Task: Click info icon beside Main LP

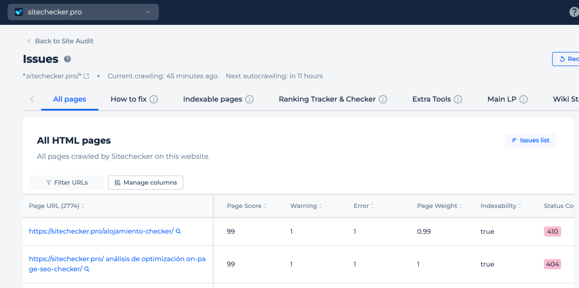Action: pyautogui.click(x=524, y=99)
